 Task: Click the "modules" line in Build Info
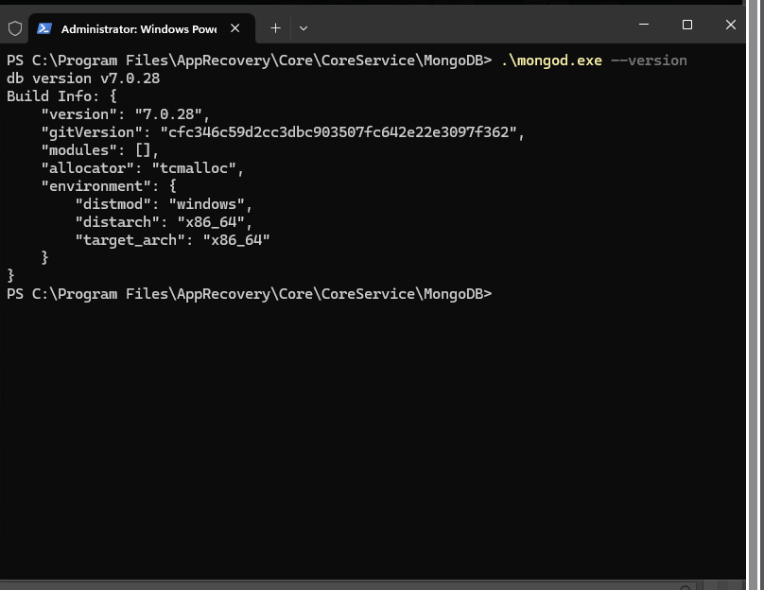click(x=99, y=150)
